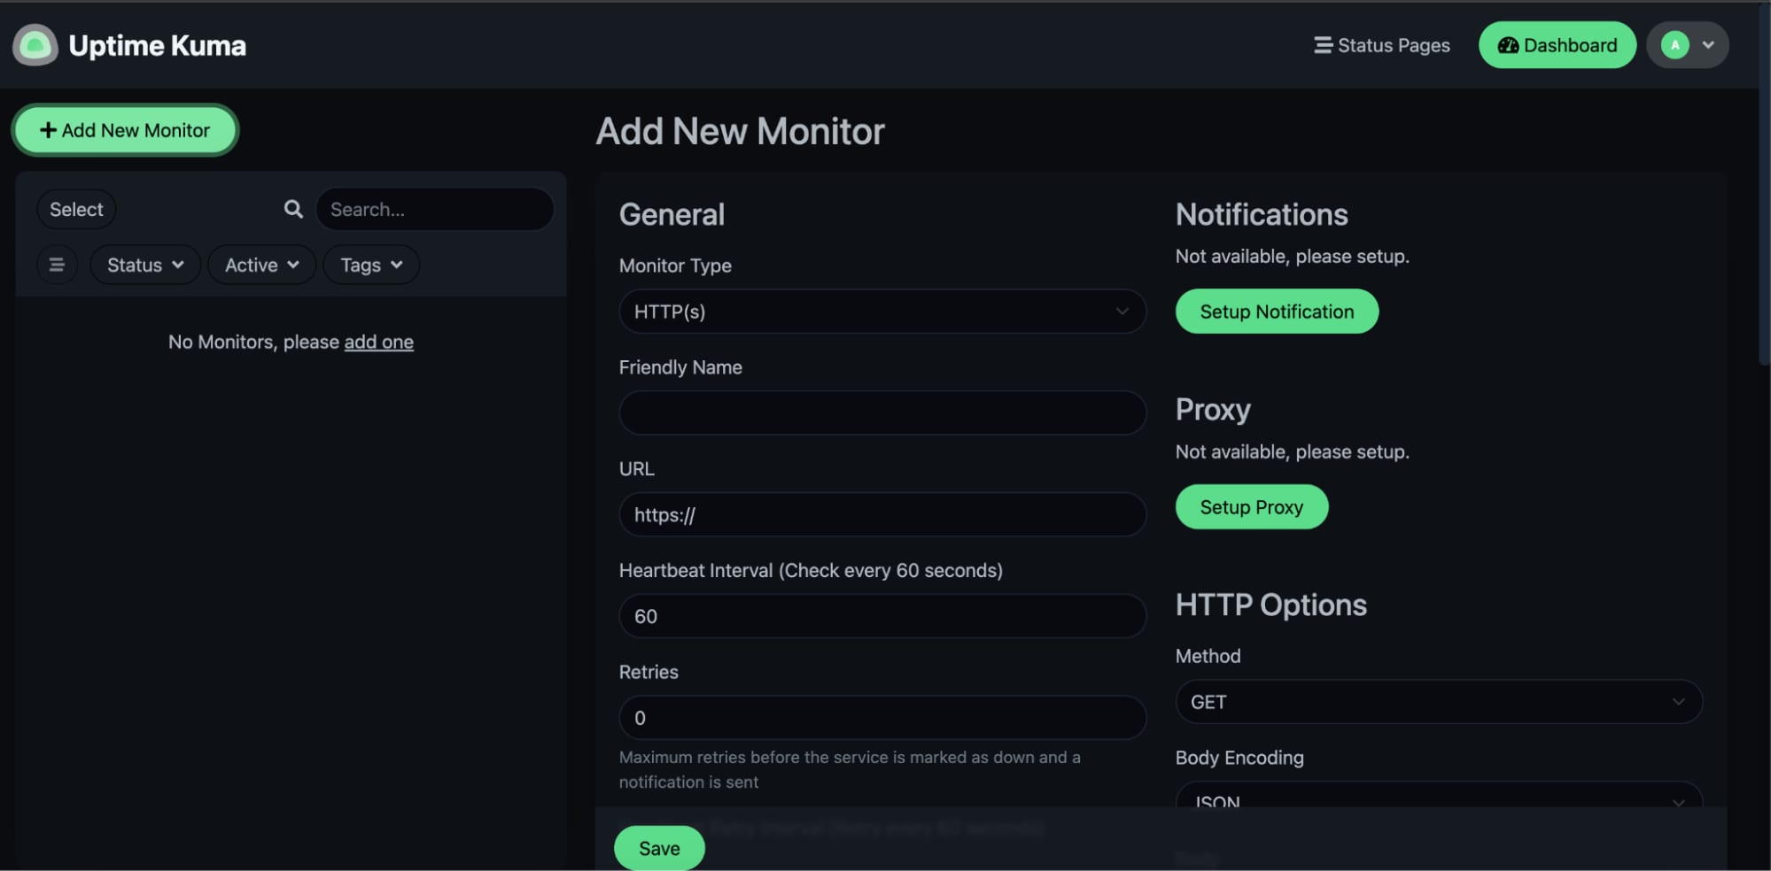This screenshot has width=1771, height=871.
Task: Click the filter list icon beside Status
Action: [x=57, y=264]
